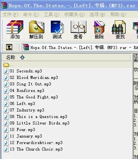The width and height of the screenshot is (138, 159).
Task: Click audio icon of 05 The Good Fight.mp3
Action: pos(6,97)
